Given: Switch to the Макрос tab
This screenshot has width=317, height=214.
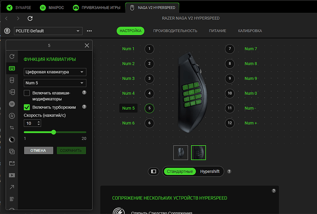Looking at the screenshot, I should click(x=52, y=8).
